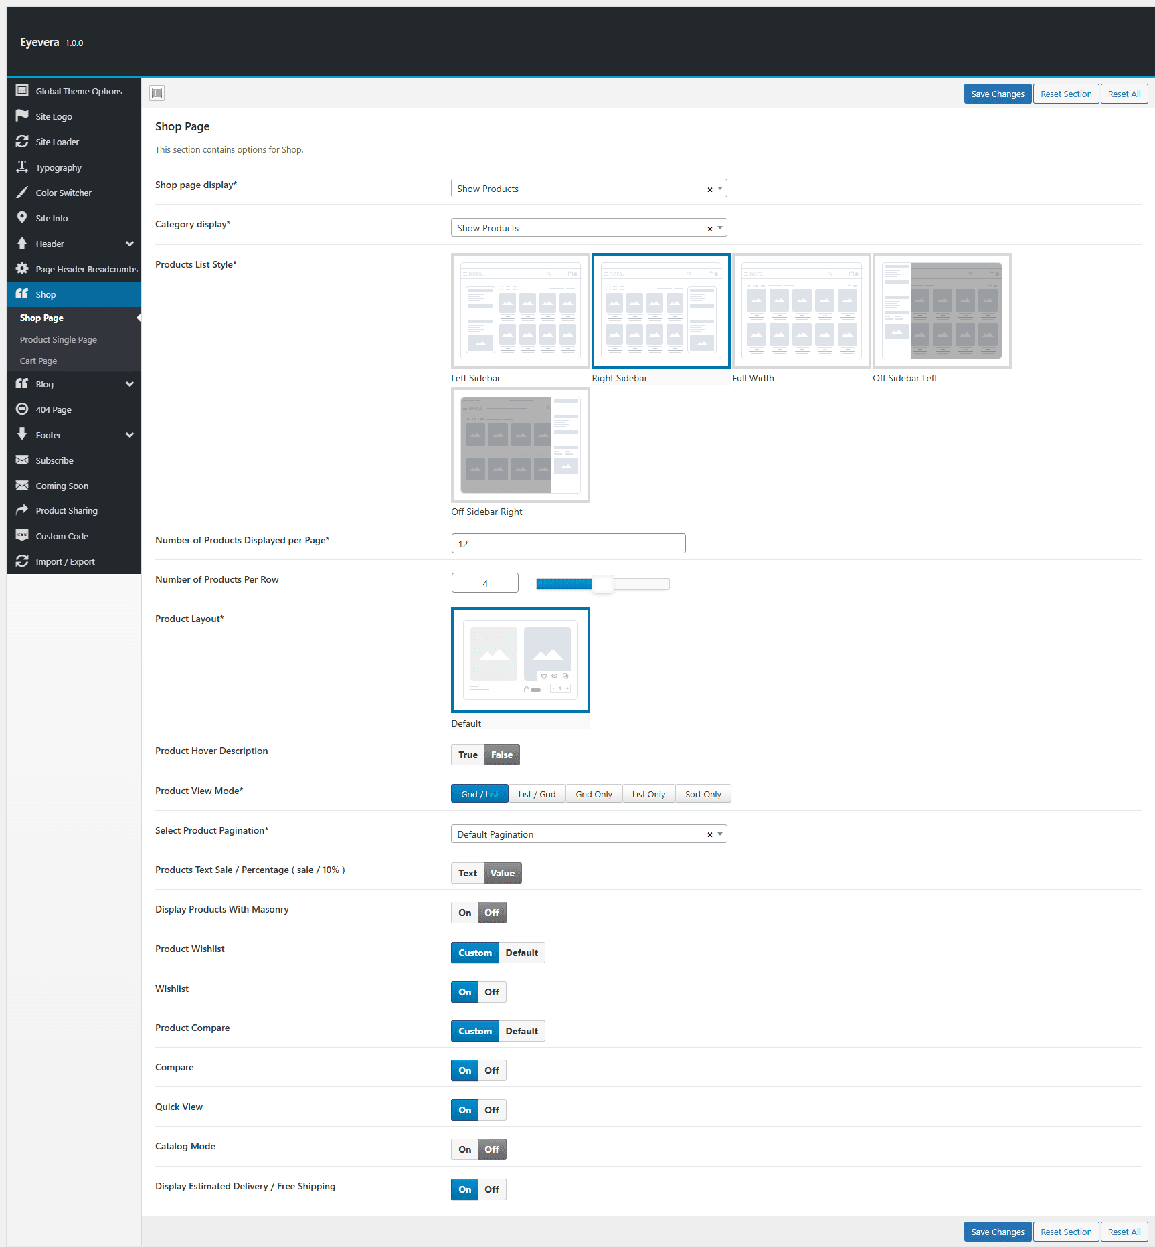Image resolution: width=1155 pixels, height=1247 pixels.
Task: Choose Text for Products Text Sale
Action: (468, 873)
